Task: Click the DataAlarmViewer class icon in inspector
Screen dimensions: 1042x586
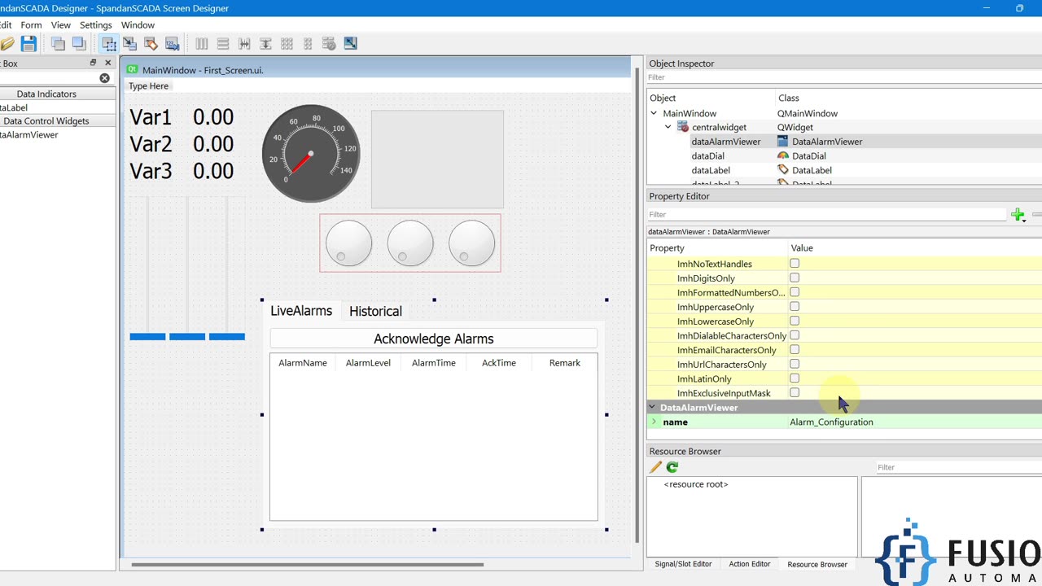Action: [x=783, y=141]
